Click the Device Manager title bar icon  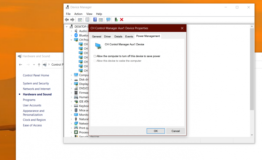[x=67, y=7]
